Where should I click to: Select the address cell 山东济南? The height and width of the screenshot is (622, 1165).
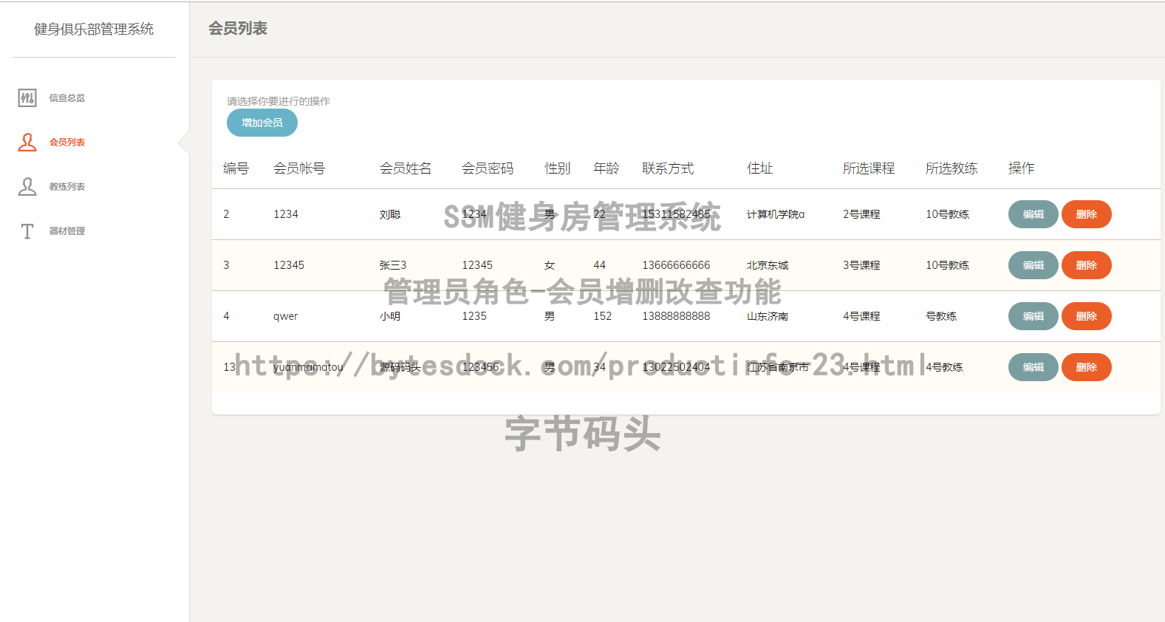[x=768, y=316]
